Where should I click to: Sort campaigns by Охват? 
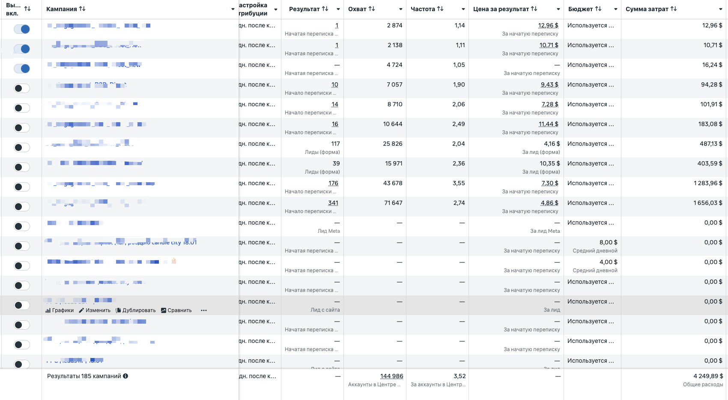tap(372, 9)
